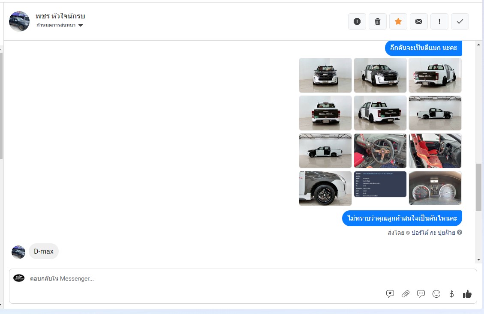This screenshot has height=314, width=484.
Task: Open side profile truck photo with door open
Action: [325, 151]
